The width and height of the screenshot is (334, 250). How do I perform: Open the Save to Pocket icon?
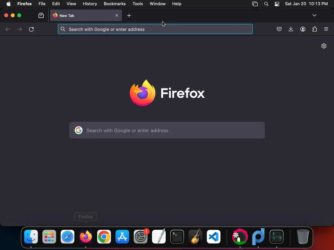[x=279, y=29]
